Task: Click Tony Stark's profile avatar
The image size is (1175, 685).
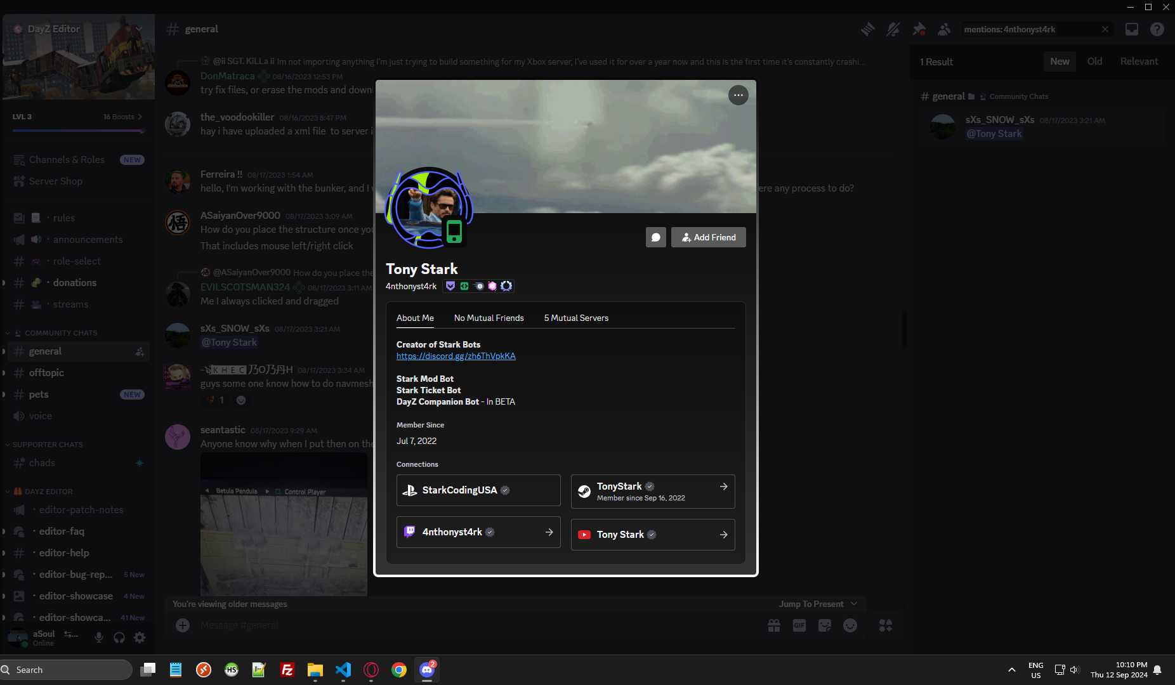Action: click(x=429, y=207)
